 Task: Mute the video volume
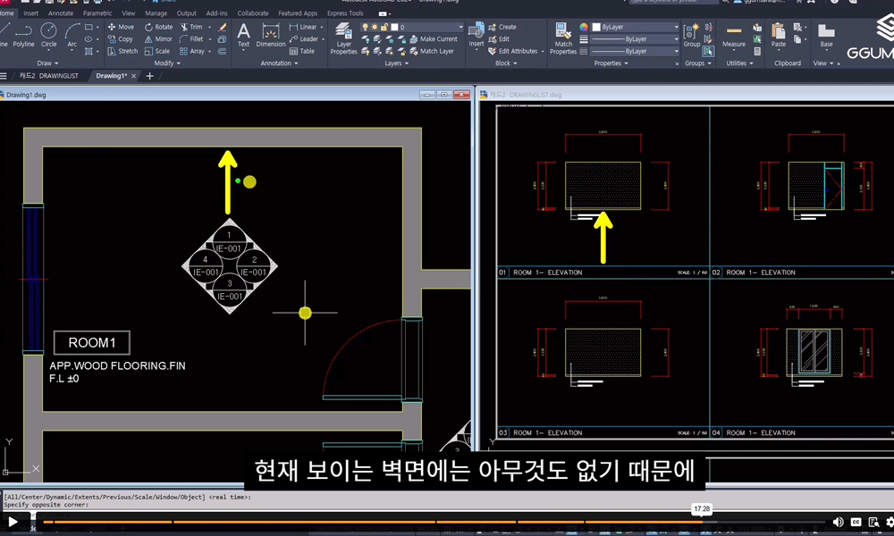click(x=838, y=522)
